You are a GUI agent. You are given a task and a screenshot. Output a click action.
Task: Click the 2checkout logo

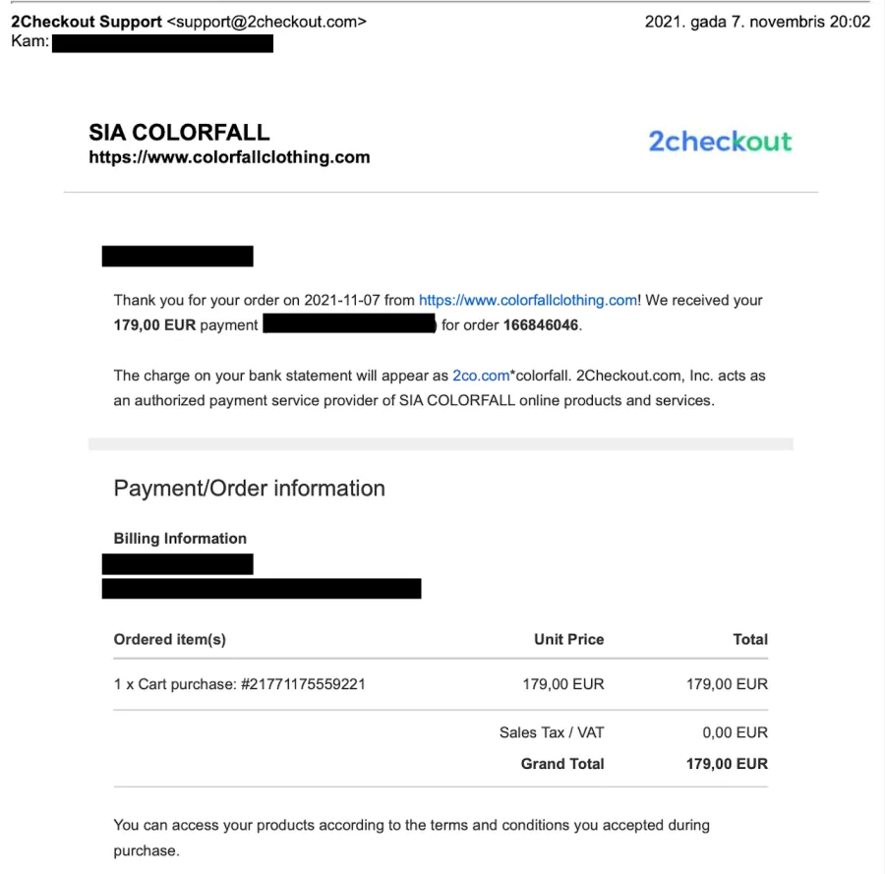[720, 141]
